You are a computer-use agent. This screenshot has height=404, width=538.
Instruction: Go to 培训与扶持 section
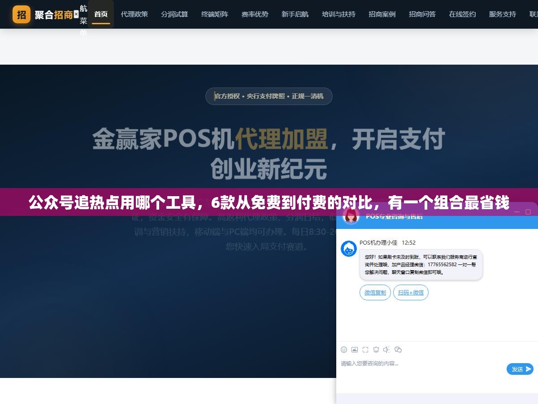[338, 14]
